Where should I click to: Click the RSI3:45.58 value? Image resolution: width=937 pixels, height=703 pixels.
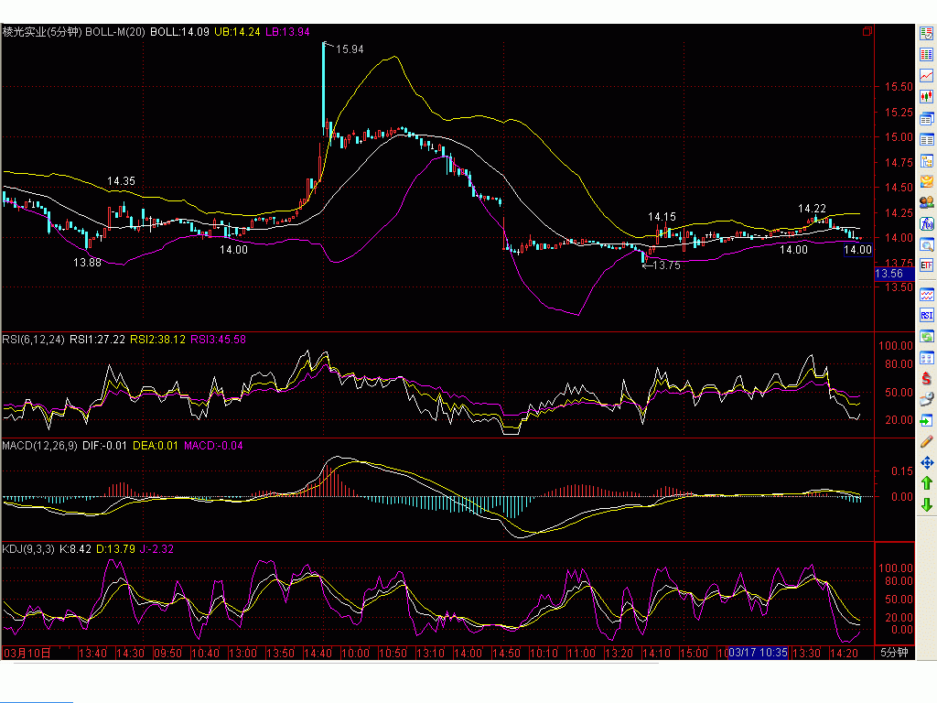[218, 340]
